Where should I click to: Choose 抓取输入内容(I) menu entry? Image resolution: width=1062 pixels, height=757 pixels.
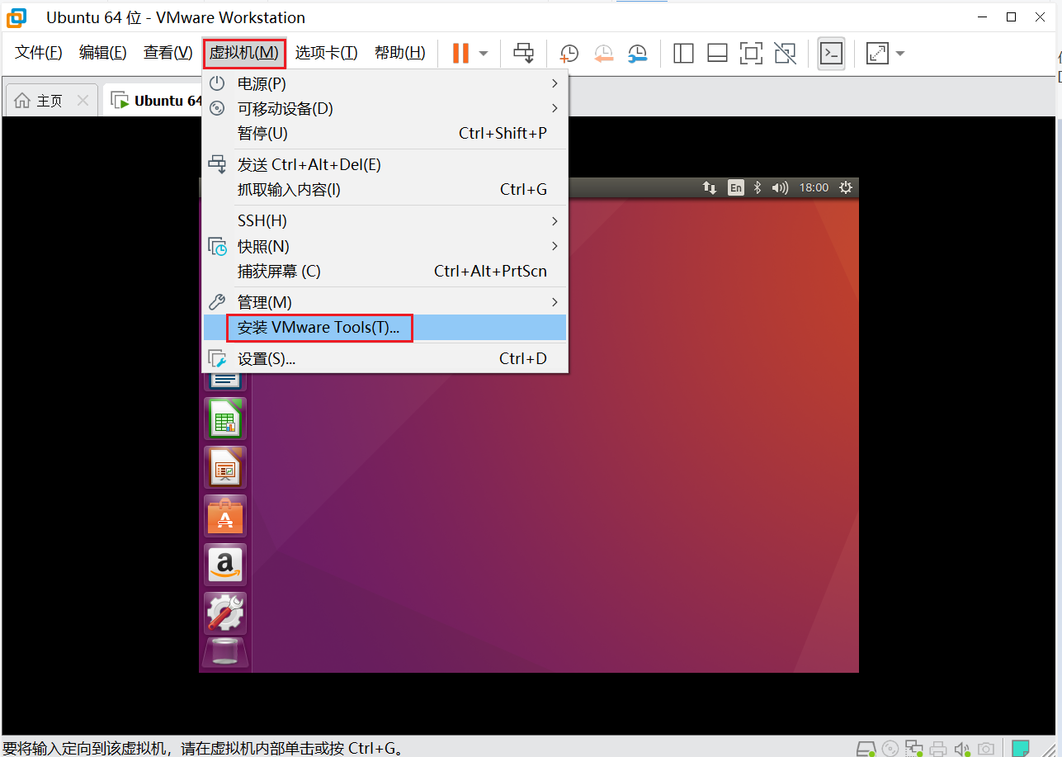coord(385,189)
